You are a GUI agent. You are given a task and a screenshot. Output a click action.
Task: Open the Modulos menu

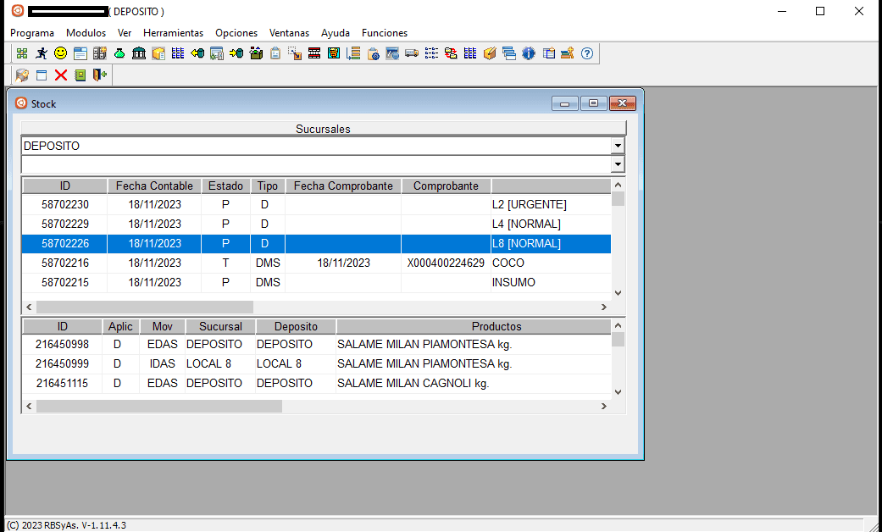click(x=86, y=33)
